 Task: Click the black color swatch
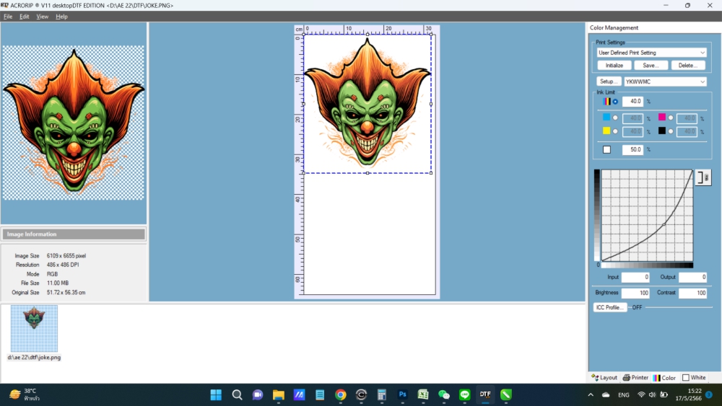pyautogui.click(x=661, y=131)
